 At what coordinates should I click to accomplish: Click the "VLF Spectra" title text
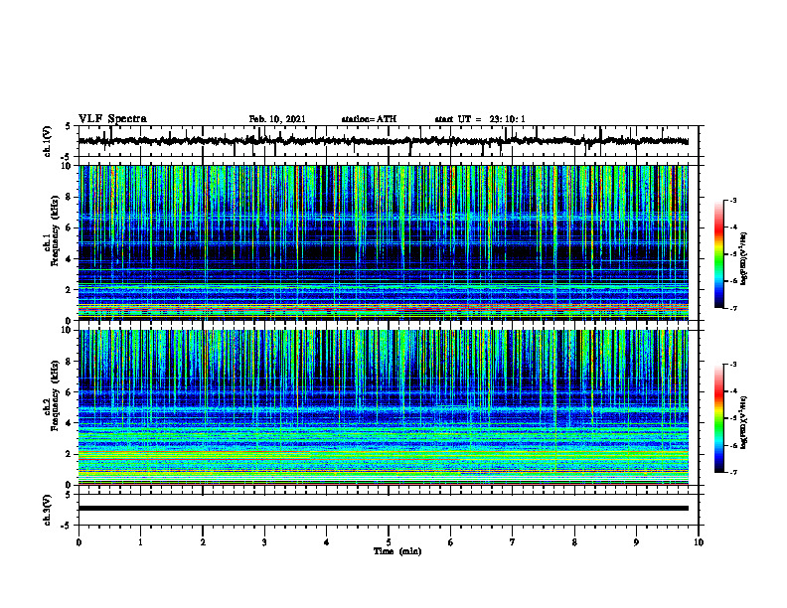coord(112,119)
